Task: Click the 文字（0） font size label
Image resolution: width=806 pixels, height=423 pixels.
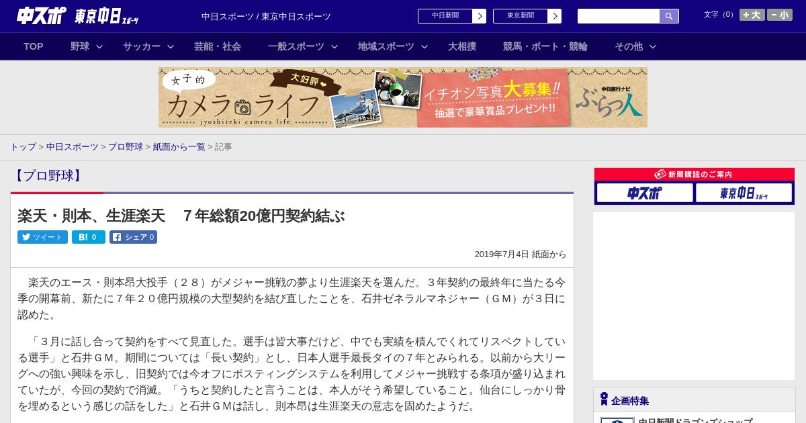Action: [x=720, y=14]
